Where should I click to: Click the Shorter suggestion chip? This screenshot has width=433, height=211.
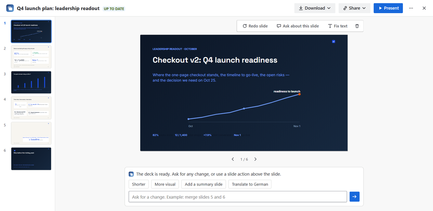point(139,184)
